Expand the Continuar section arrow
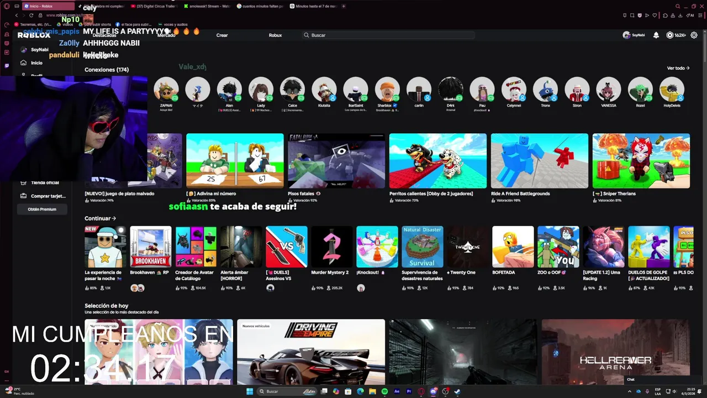This screenshot has height=398, width=707. tap(114, 218)
